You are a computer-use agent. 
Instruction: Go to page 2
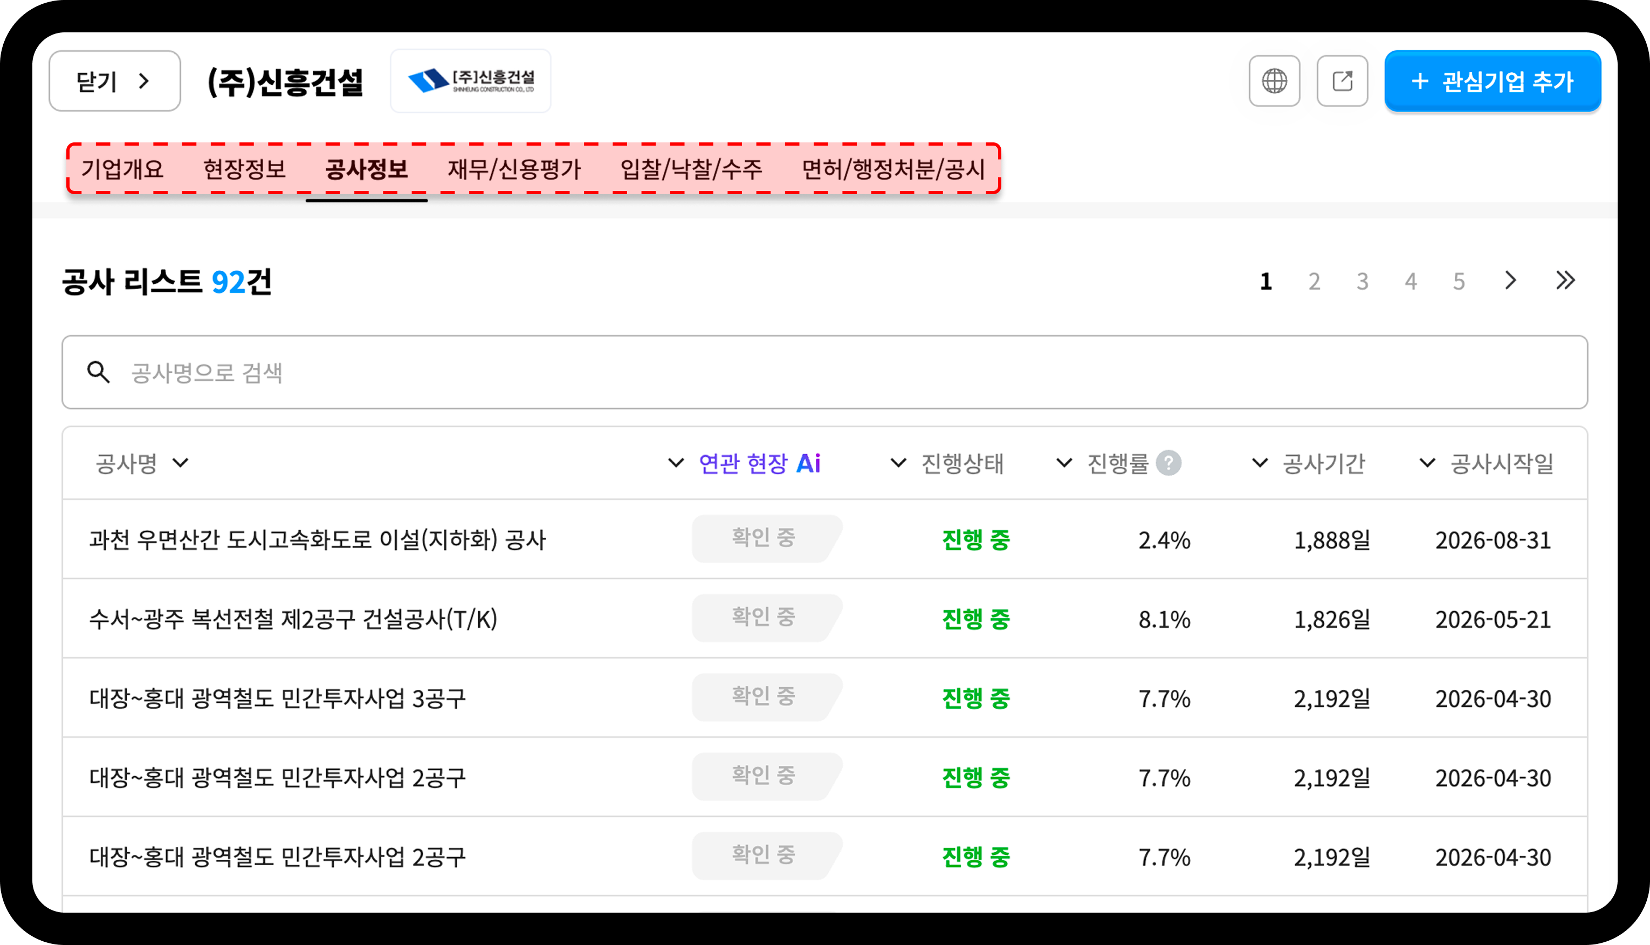(1315, 282)
